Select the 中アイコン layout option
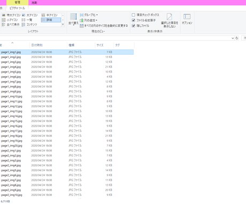This screenshot has height=204, width=246. (x=50, y=15)
